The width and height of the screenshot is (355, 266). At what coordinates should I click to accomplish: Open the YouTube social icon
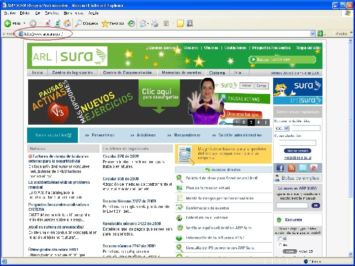coord(314,168)
